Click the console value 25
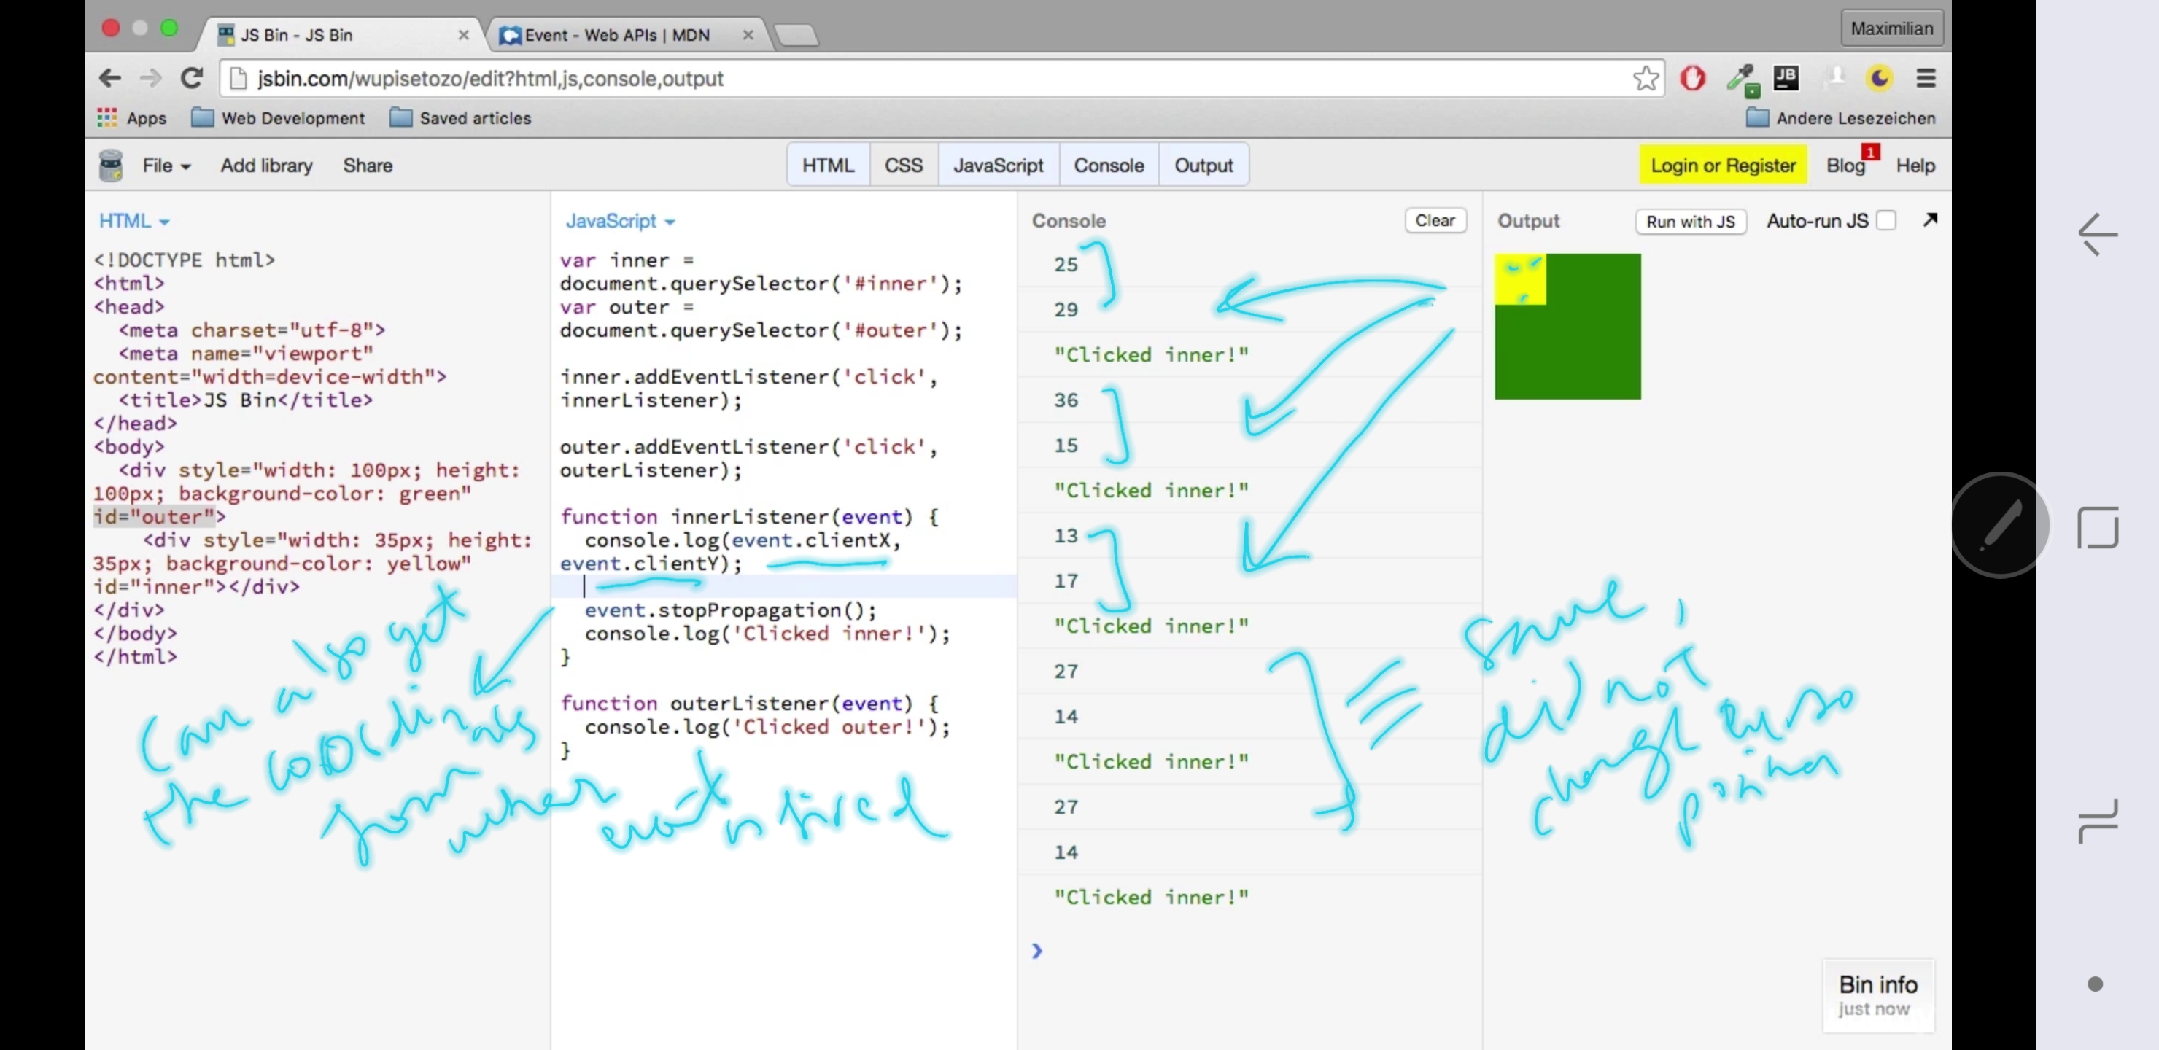The image size is (2159, 1050). pyautogui.click(x=1065, y=264)
